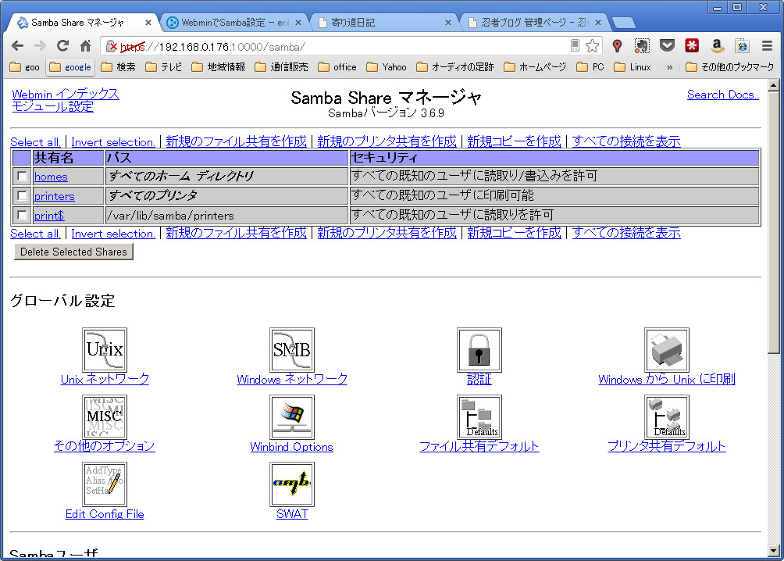
Task: Open the PC bookmark folder
Action: pyautogui.click(x=590, y=67)
